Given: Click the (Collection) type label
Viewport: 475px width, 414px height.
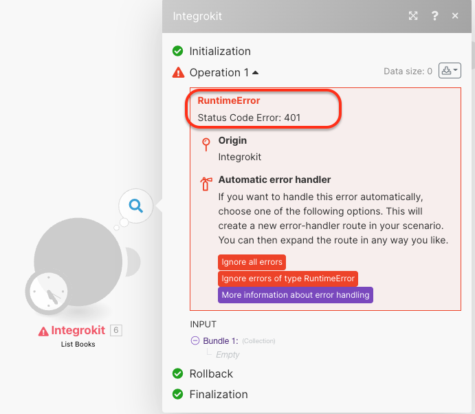Looking at the screenshot, I should point(258,341).
